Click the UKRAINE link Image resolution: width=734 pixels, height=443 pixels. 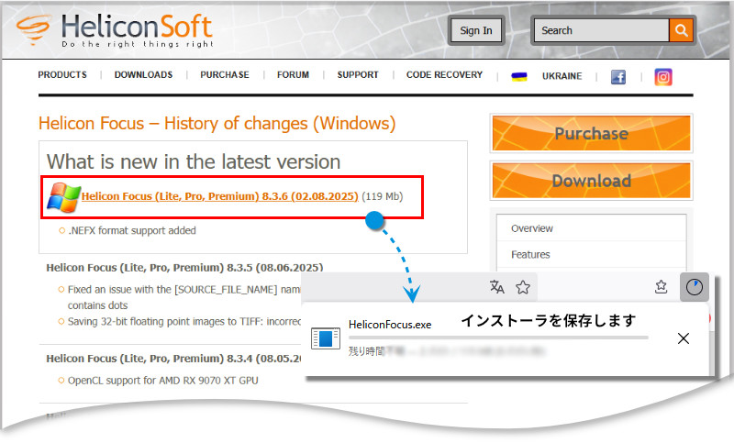[x=562, y=76]
